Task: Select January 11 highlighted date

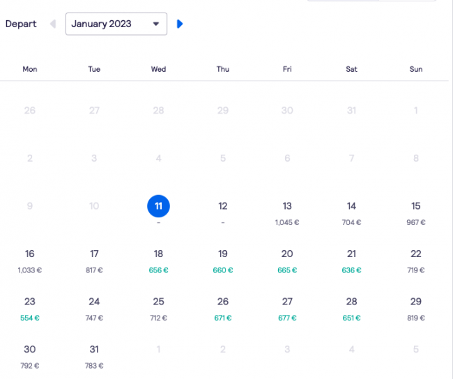Action: click(158, 206)
